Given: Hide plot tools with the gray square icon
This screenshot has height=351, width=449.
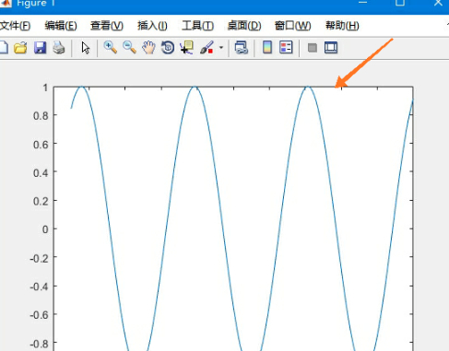Looking at the screenshot, I should tap(313, 48).
